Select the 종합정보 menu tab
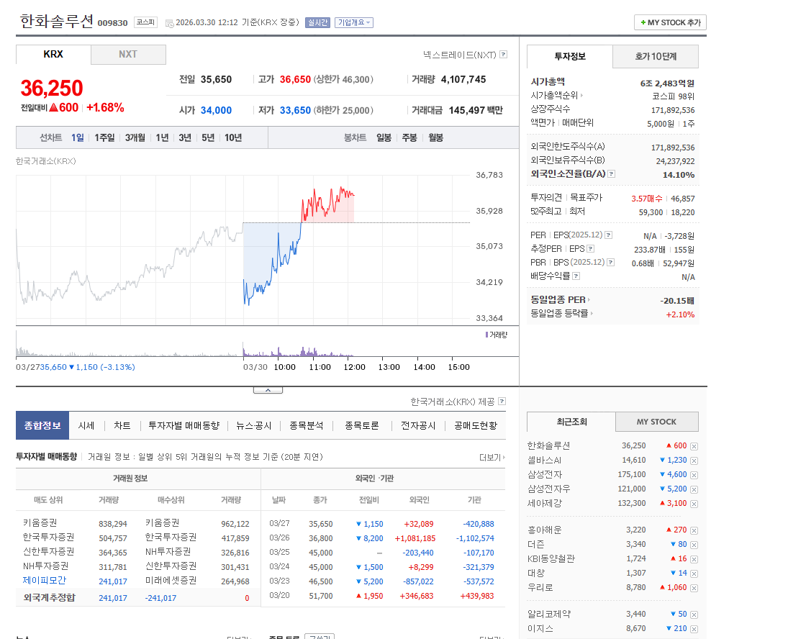This screenshot has height=639, width=806. (42, 426)
